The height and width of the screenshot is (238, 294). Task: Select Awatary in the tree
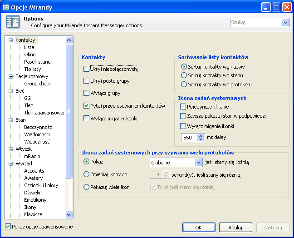click(x=34, y=178)
